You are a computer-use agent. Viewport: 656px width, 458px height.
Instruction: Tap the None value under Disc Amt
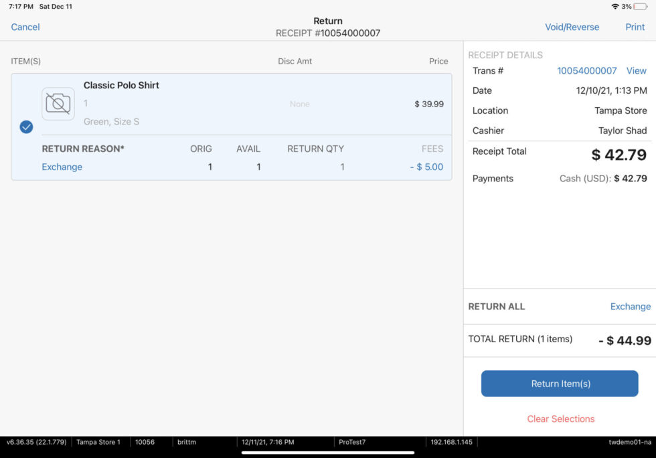click(x=300, y=104)
